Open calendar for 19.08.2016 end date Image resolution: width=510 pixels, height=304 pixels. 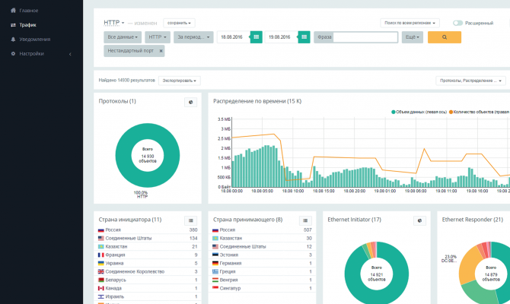tap(304, 37)
